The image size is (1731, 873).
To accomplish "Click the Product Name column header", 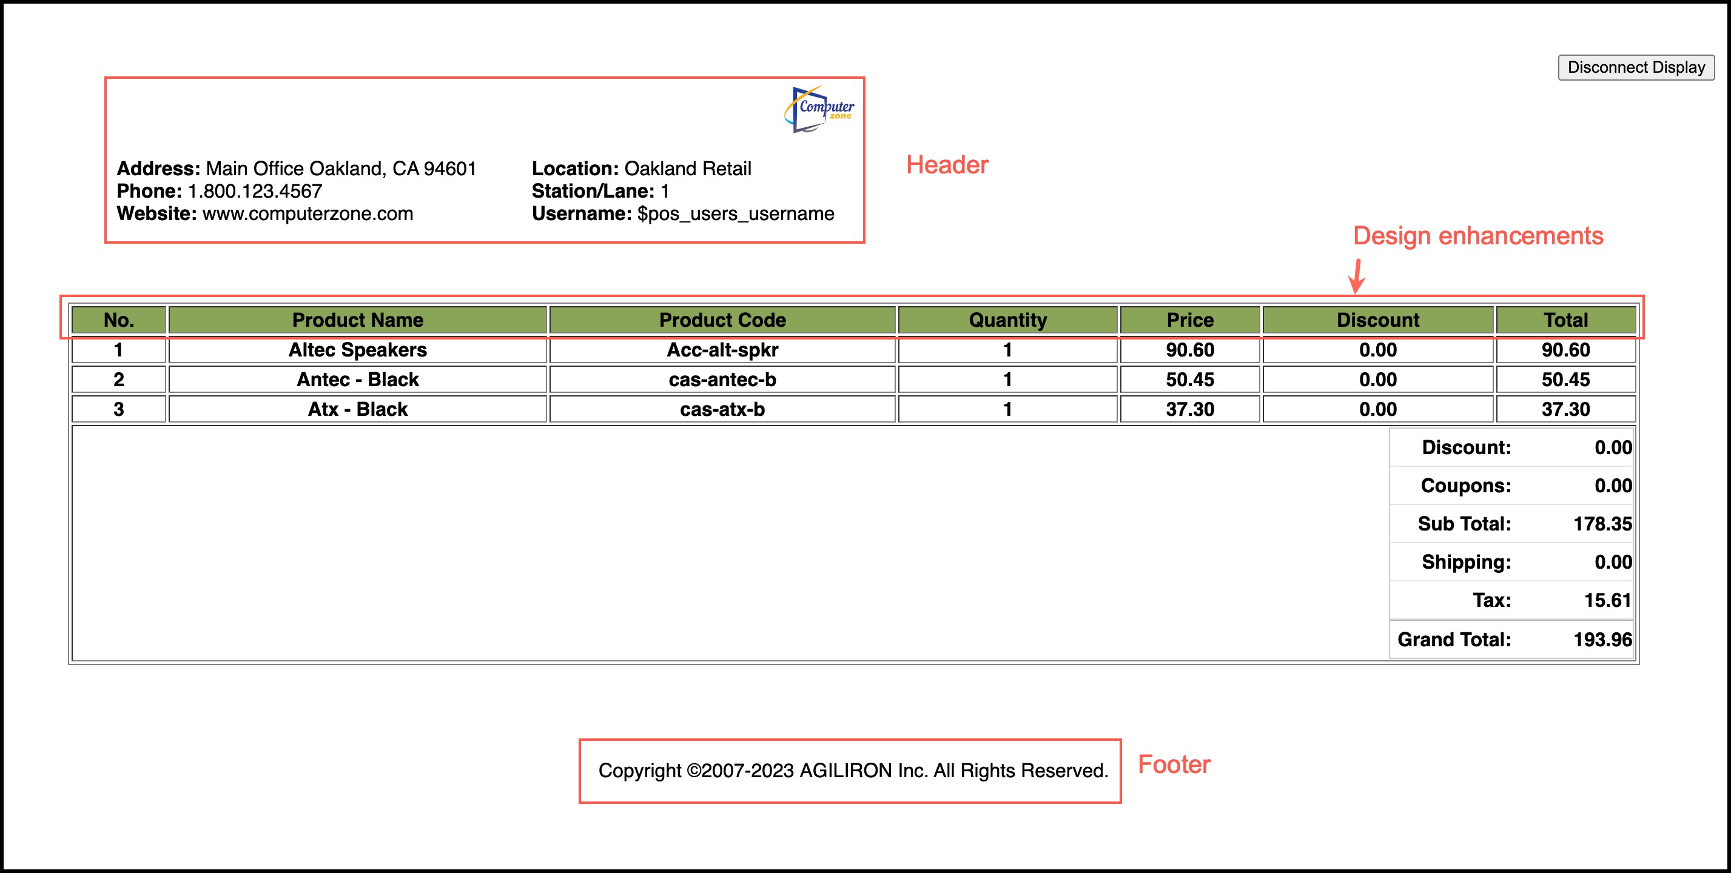I will point(357,319).
